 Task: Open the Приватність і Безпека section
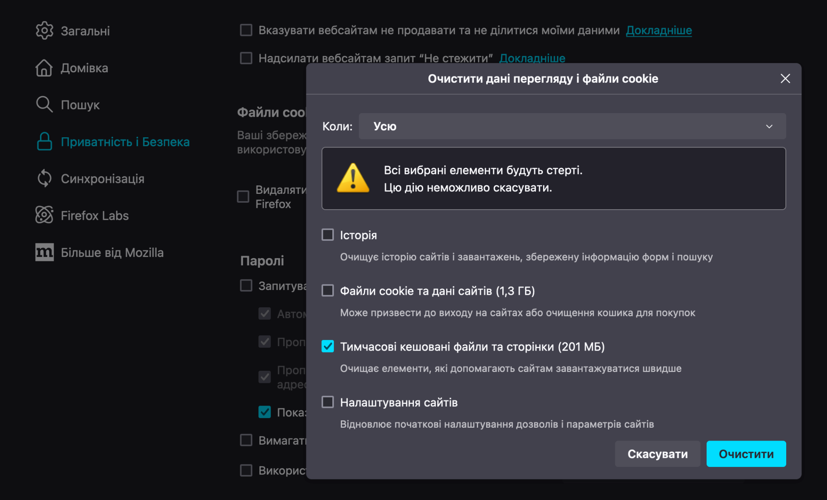pyautogui.click(x=124, y=142)
